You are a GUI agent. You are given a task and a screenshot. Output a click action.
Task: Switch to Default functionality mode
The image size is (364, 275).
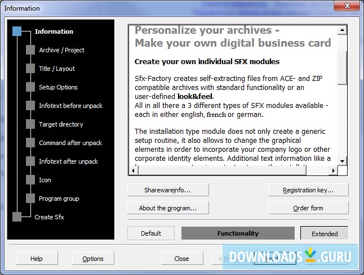click(151, 233)
